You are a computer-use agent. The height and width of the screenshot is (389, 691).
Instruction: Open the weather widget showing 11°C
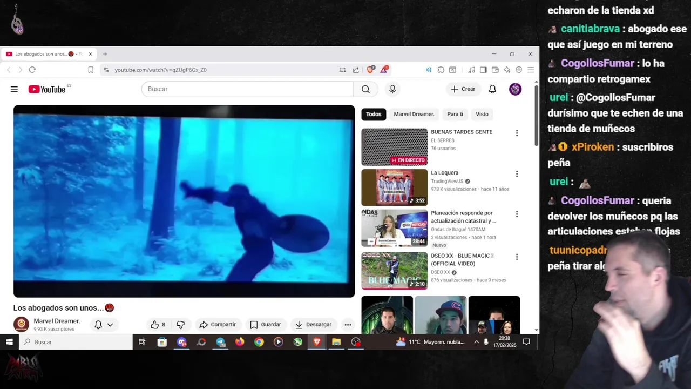[430, 342]
